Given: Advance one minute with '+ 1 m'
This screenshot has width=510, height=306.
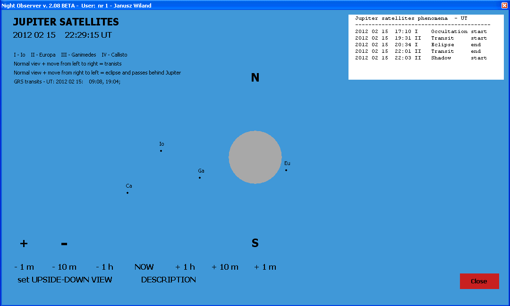Looking at the screenshot, I should 265,267.
